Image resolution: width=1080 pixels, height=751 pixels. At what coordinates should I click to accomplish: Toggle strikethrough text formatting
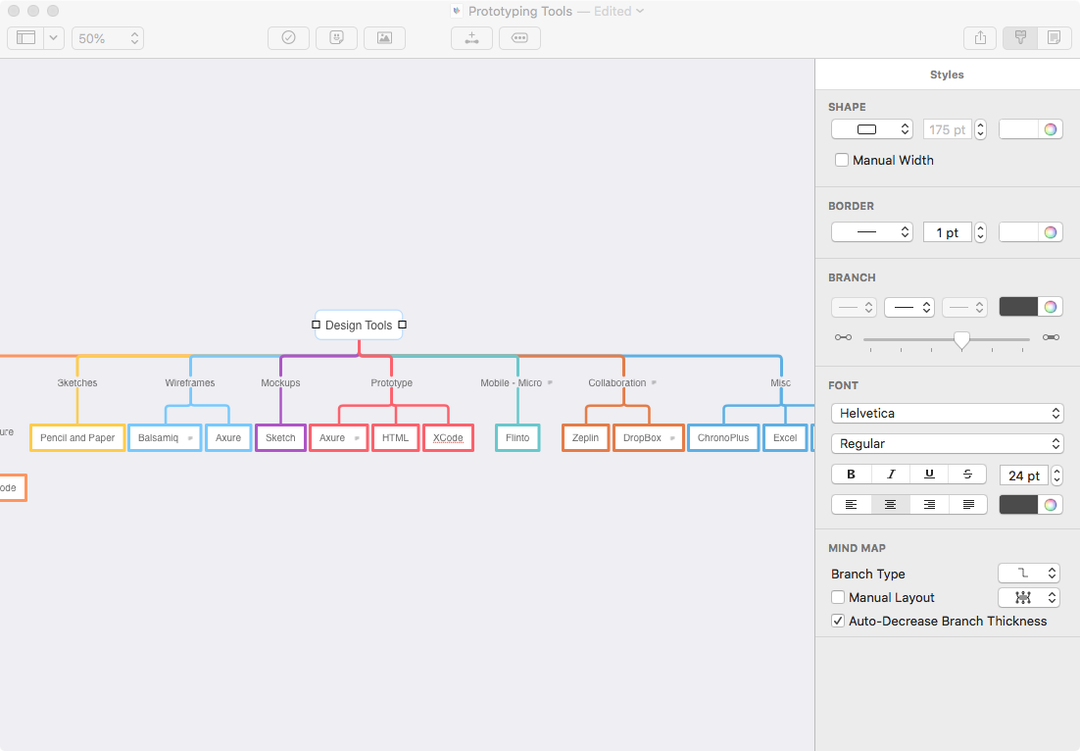(967, 474)
